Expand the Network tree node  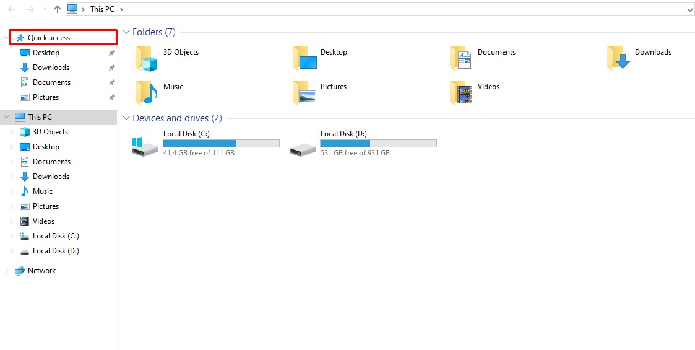point(6,271)
